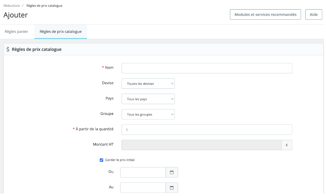Click the À partir de la quantité field

pos(207,130)
